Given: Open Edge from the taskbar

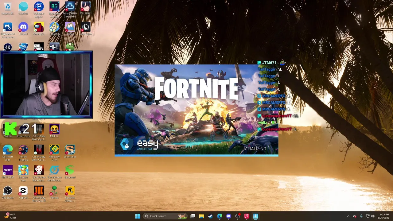Looking at the screenshot, I should [220, 216].
